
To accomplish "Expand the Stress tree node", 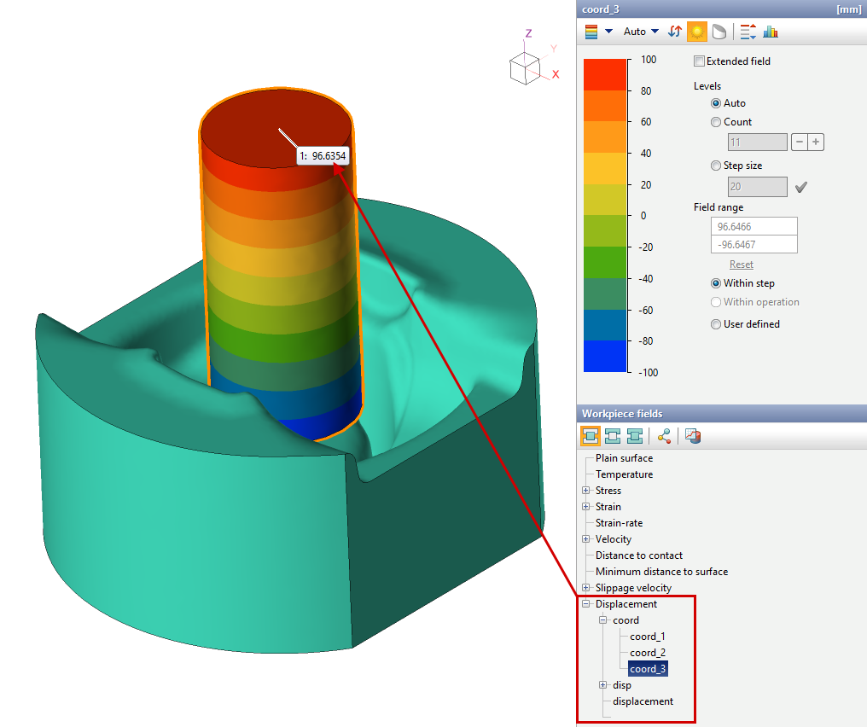I will tap(586, 491).
